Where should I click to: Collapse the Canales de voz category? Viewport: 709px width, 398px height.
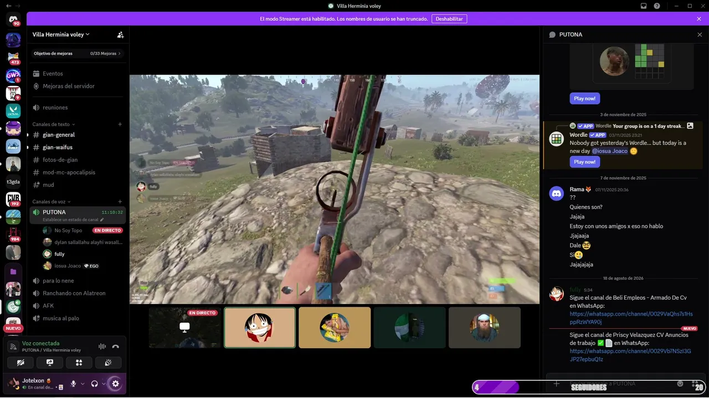pos(52,202)
